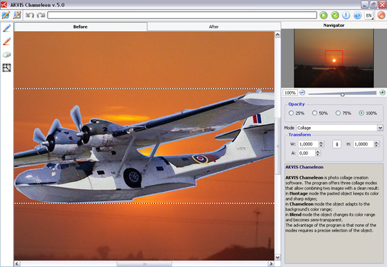Image resolution: width=387 pixels, height=267 pixels.
Task: Click the AKVIS logo in the title bar
Action: click(3, 5)
